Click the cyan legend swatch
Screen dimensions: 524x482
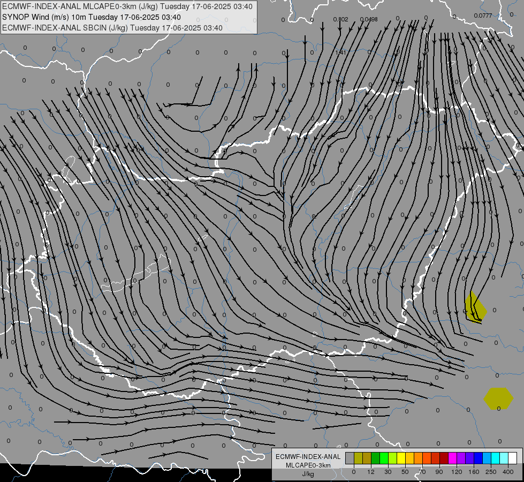point(495,458)
